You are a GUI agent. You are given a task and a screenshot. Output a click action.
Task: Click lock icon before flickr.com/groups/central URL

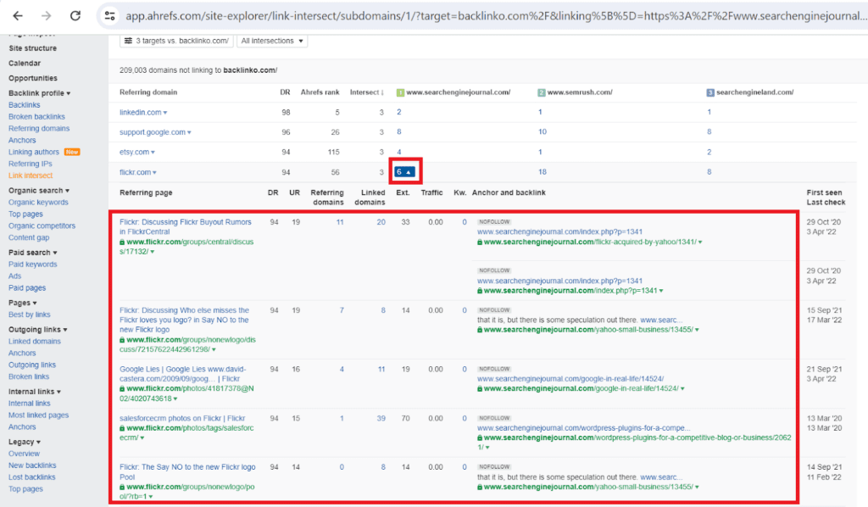coord(122,242)
